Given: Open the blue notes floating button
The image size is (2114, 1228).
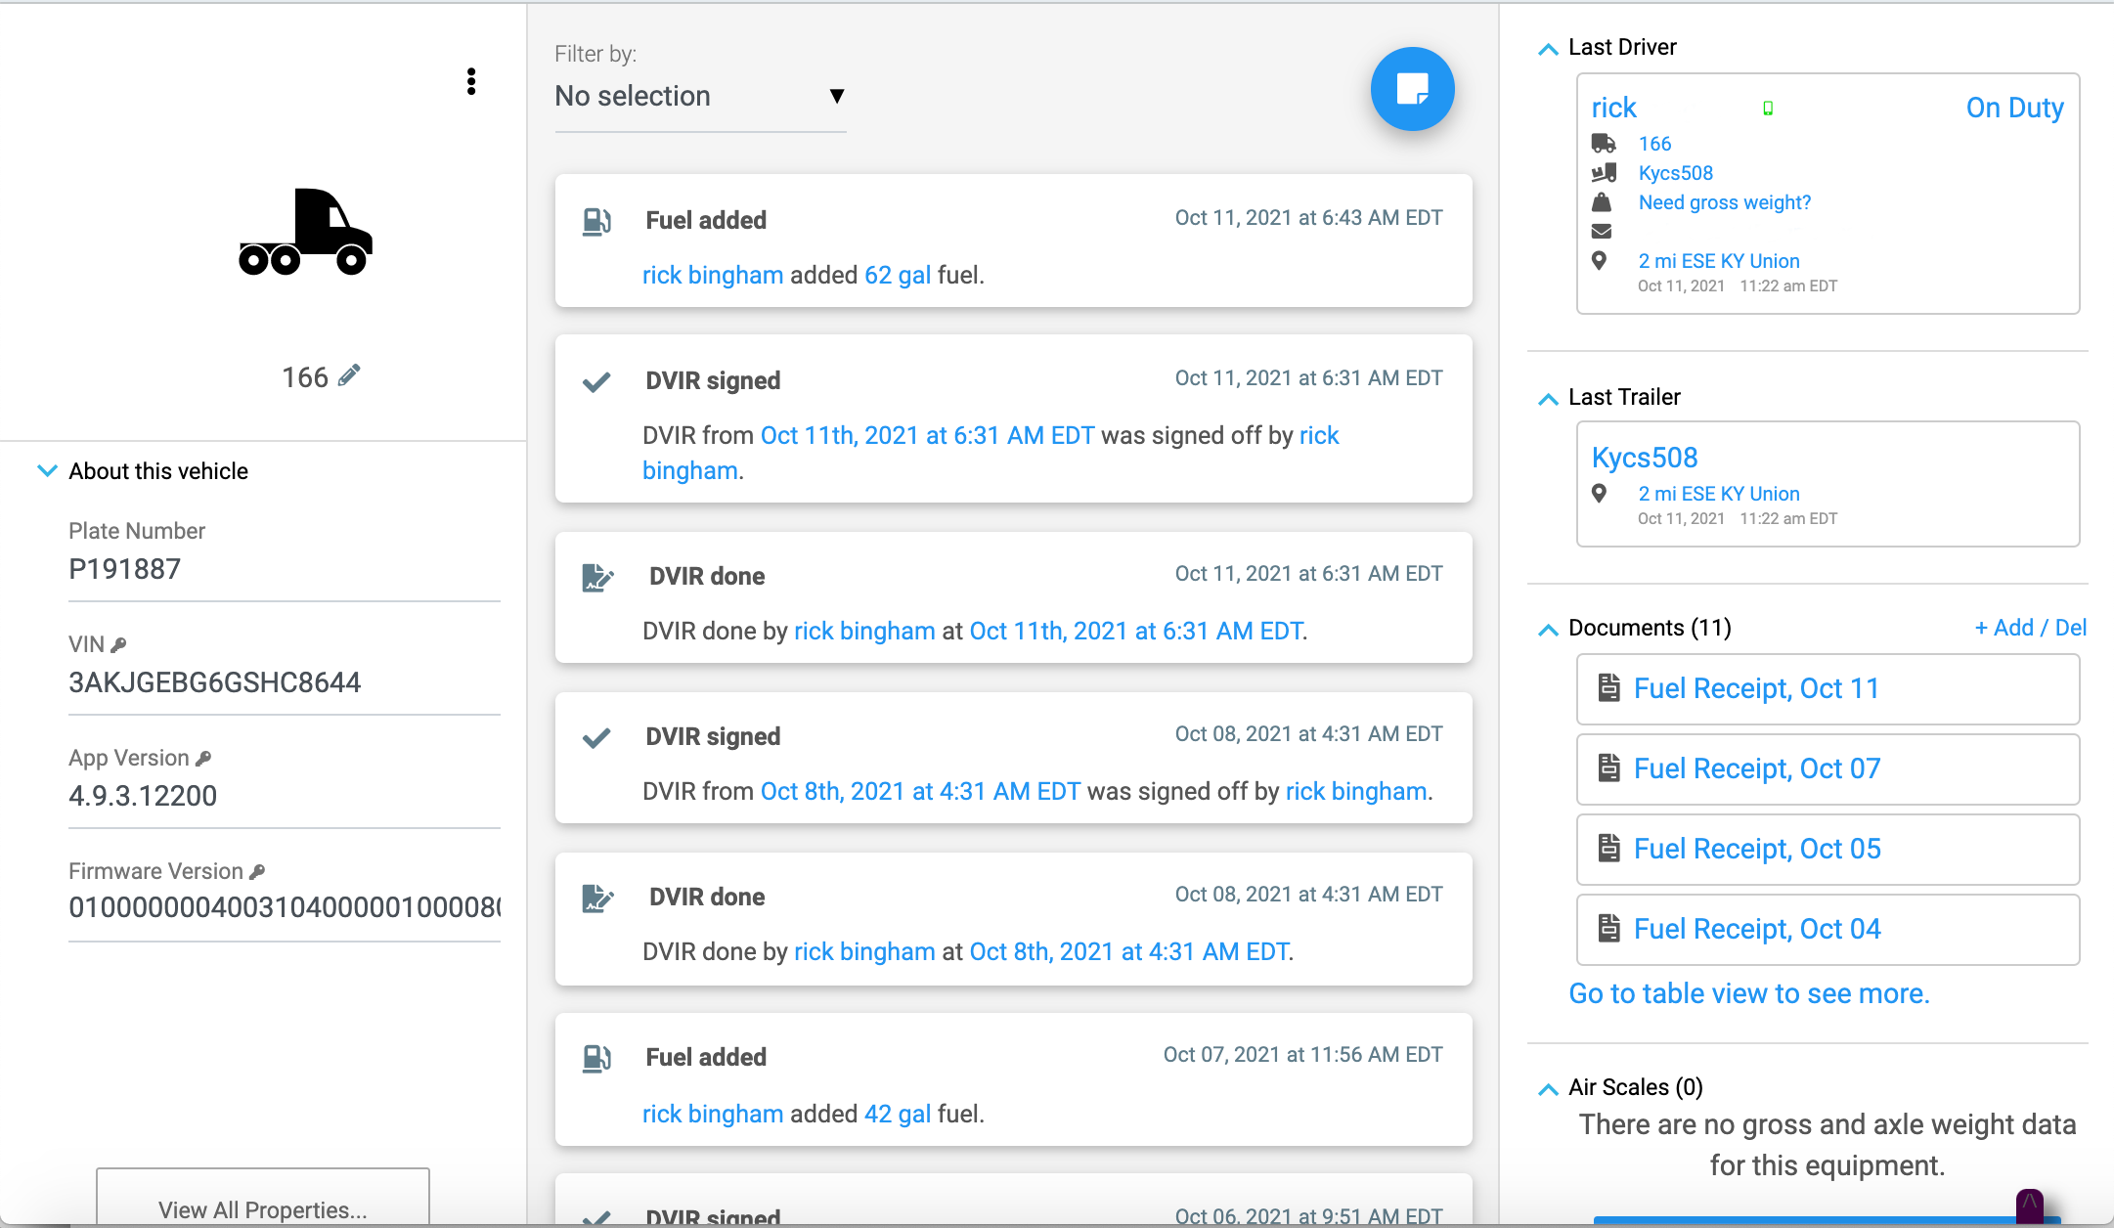Looking at the screenshot, I should 1412,88.
